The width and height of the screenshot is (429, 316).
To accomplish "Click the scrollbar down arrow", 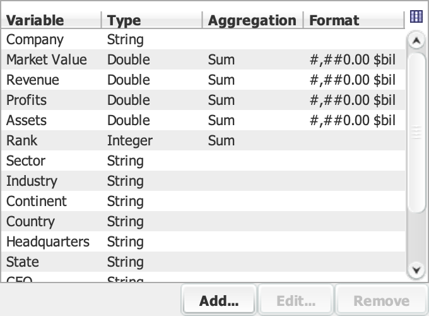I will 415,270.
